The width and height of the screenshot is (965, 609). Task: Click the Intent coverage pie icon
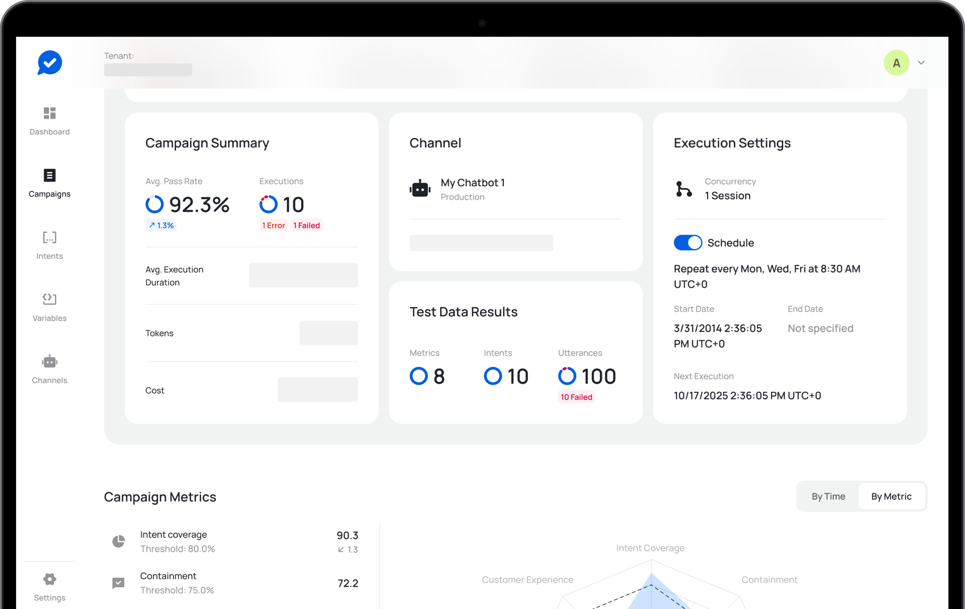[x=118, y=541]
